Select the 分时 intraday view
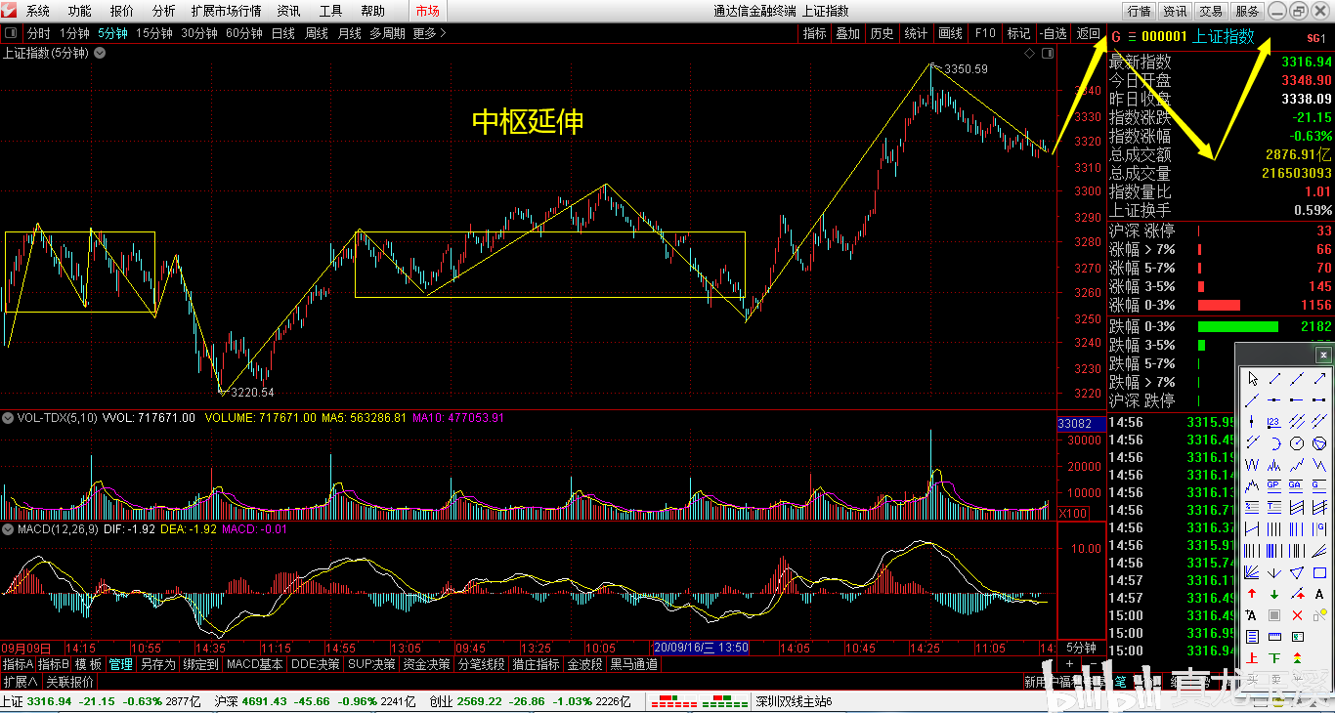This screenshot has width=1335, height=713. 38,33
